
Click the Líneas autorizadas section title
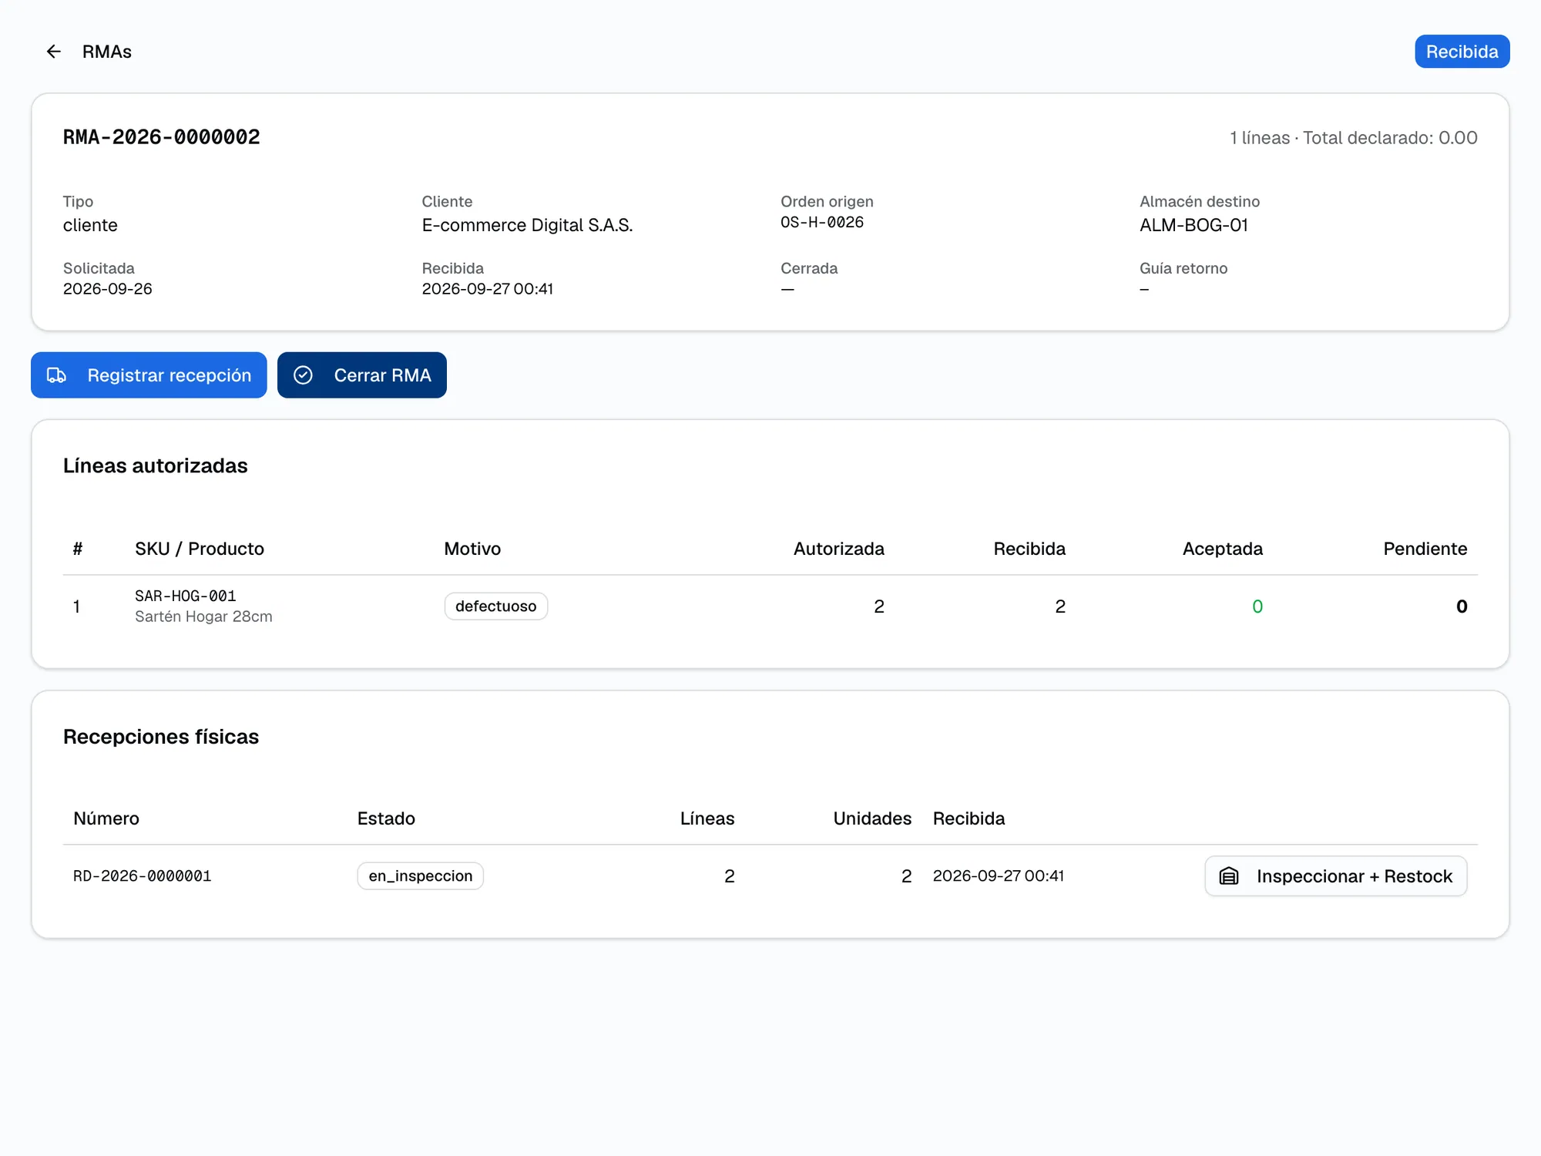pos(156,465)
